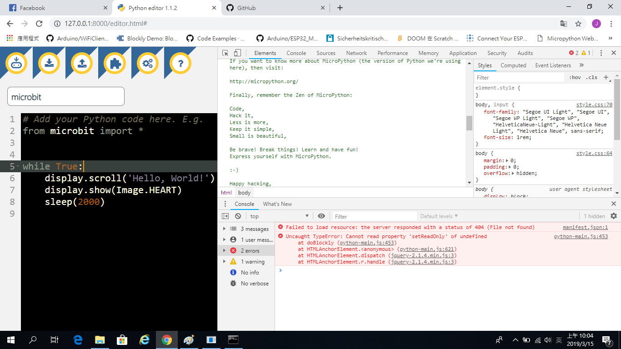Screen dimensions: 621x349
Task: Switch to the 'What's New' tab
Action: pyautogui.click(x=277, y=204)
